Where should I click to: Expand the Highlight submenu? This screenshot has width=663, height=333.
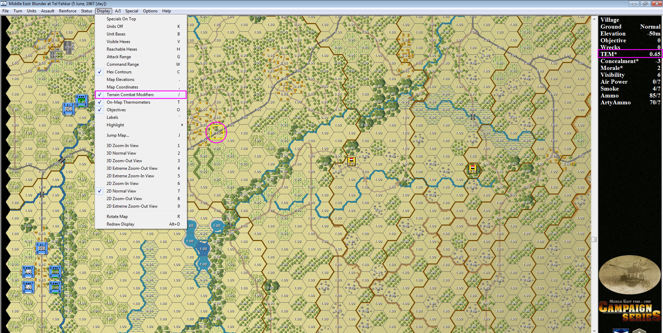141,125
